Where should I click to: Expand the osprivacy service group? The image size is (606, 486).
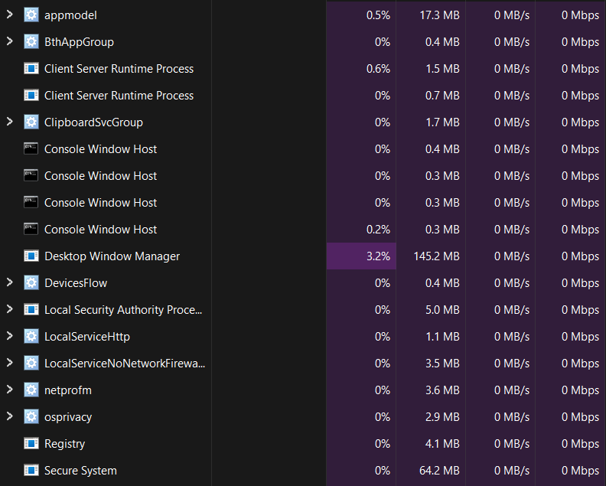point(10,417)
